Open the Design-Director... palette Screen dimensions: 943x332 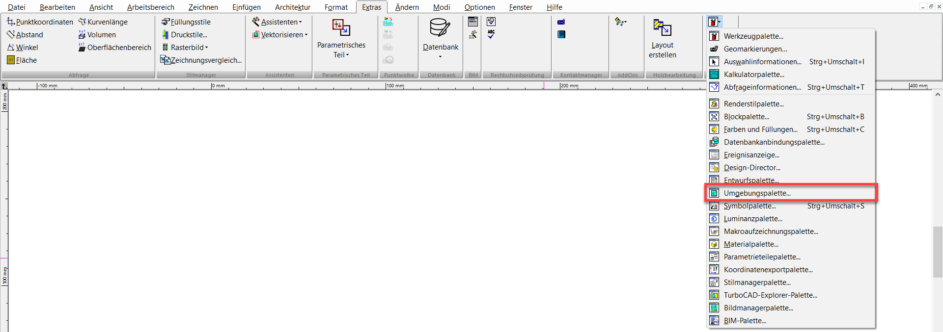click(x=791, y=168)
